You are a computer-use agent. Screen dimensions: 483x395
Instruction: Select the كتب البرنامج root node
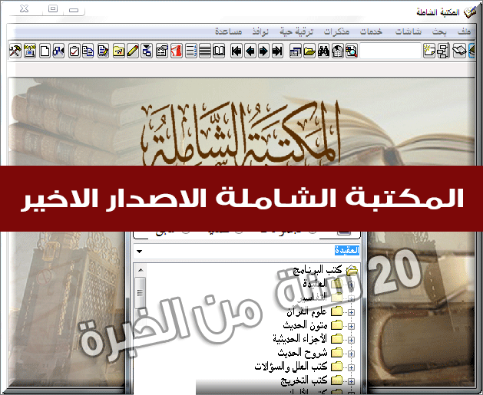pos(317,270)
